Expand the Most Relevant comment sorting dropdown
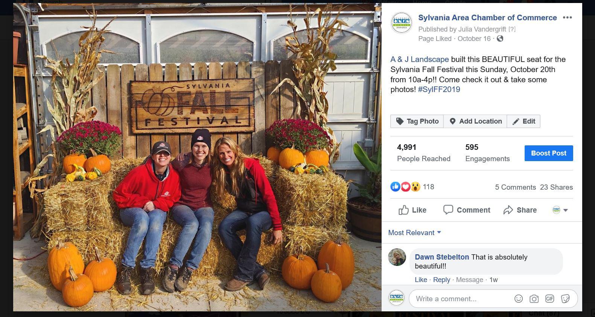This screenshot has width=595, height=317. [x=414, y=233]
